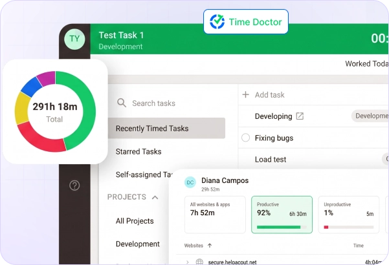
Task: Click the 29h 52m under Diana Campos
Action: [x=210, y=189]
